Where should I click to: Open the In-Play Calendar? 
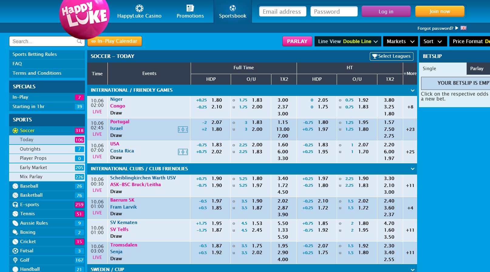click(114, 41)
